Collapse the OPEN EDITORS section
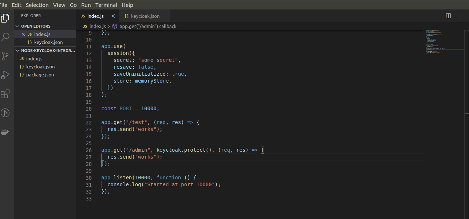Viewport: 469px width, 219px height. (x=17, y=26)
